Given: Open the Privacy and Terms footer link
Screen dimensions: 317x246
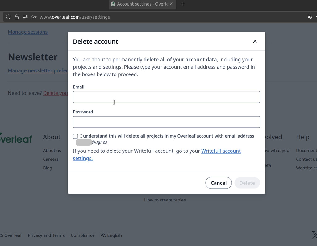Looking at the screenshot, I should [46, 235].
